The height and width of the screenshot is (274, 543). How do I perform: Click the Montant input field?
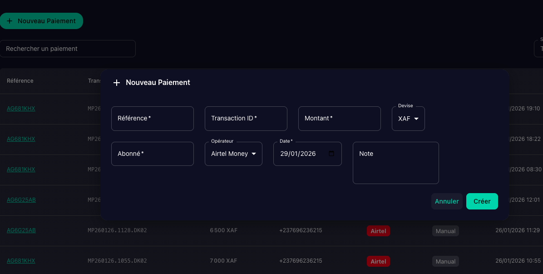339,118
